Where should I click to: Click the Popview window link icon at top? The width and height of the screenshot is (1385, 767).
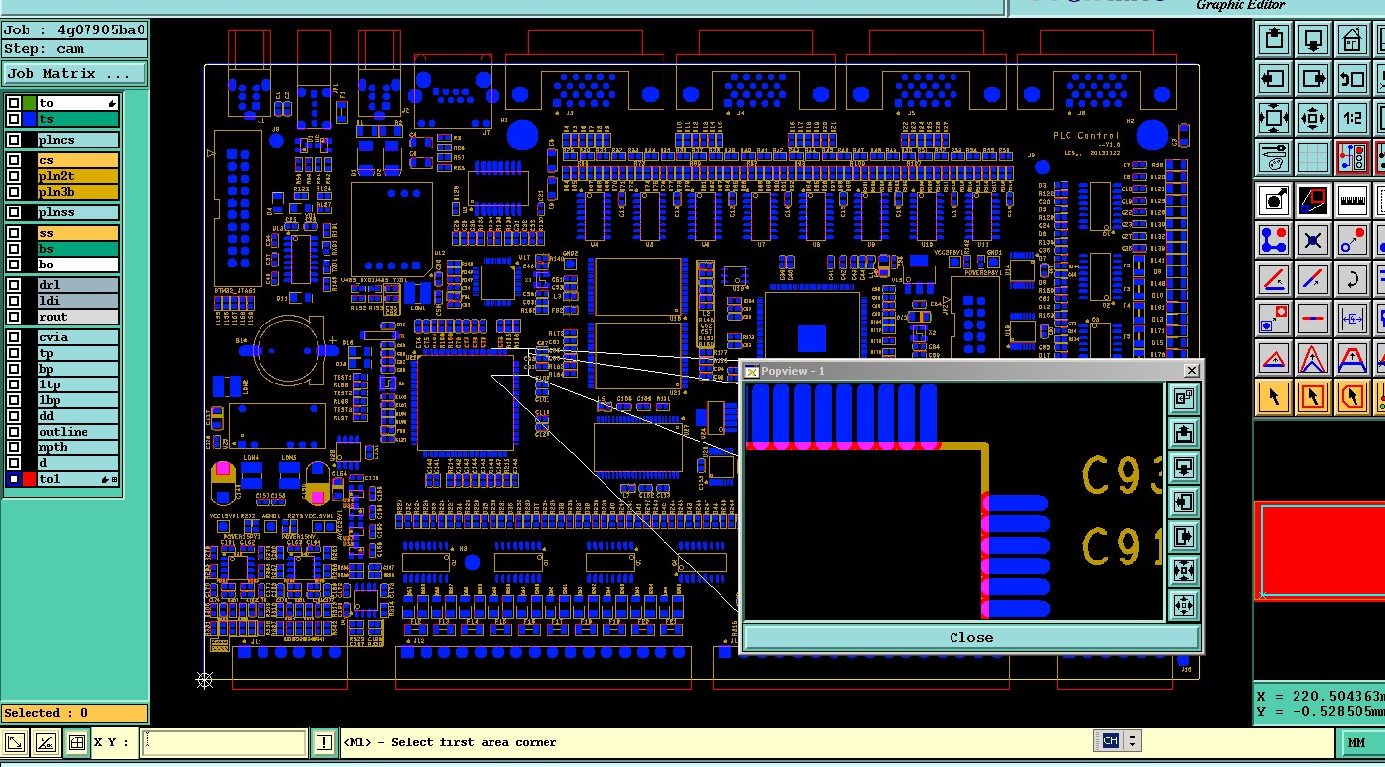tap(1183, 398)
